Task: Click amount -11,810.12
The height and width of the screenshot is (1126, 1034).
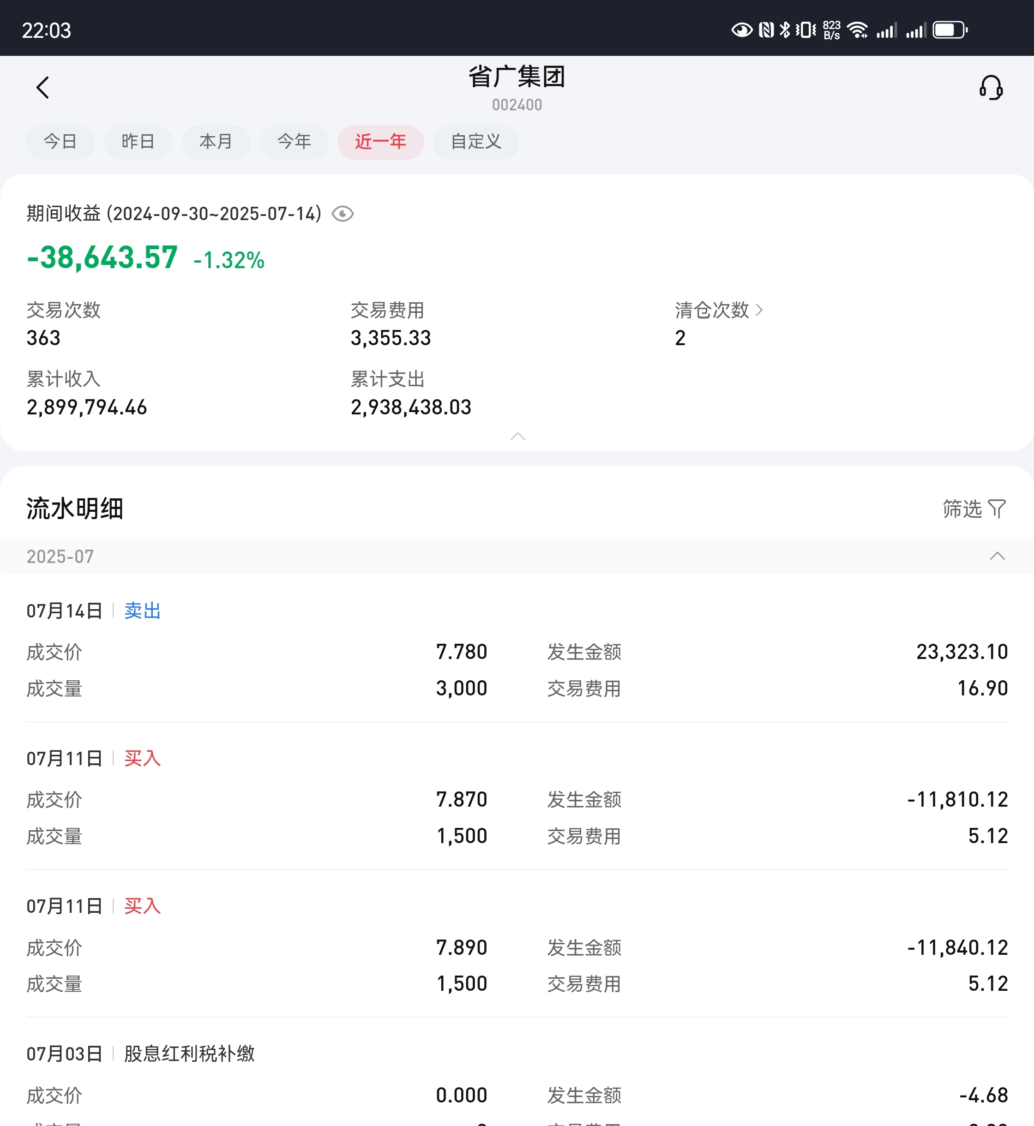Action: pyautogui.click(x=957, y=799)
